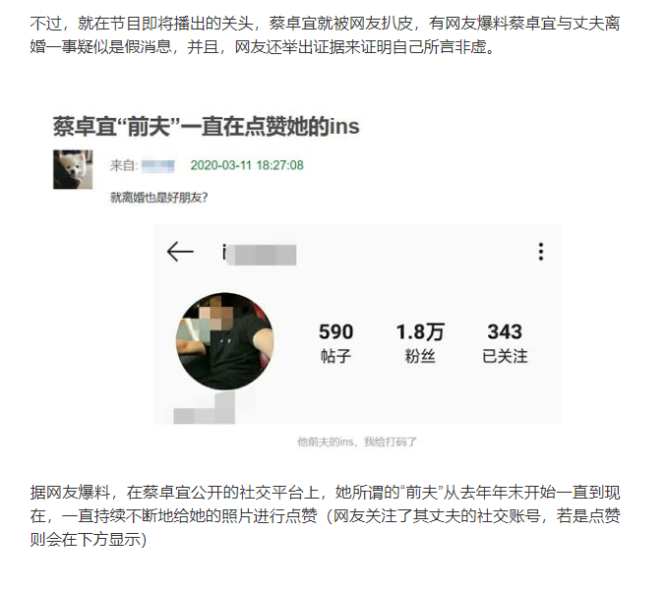The height and width of the screenshot is (591, 666).
Task: Click the 粉丝 label
Action: (420, 356)
